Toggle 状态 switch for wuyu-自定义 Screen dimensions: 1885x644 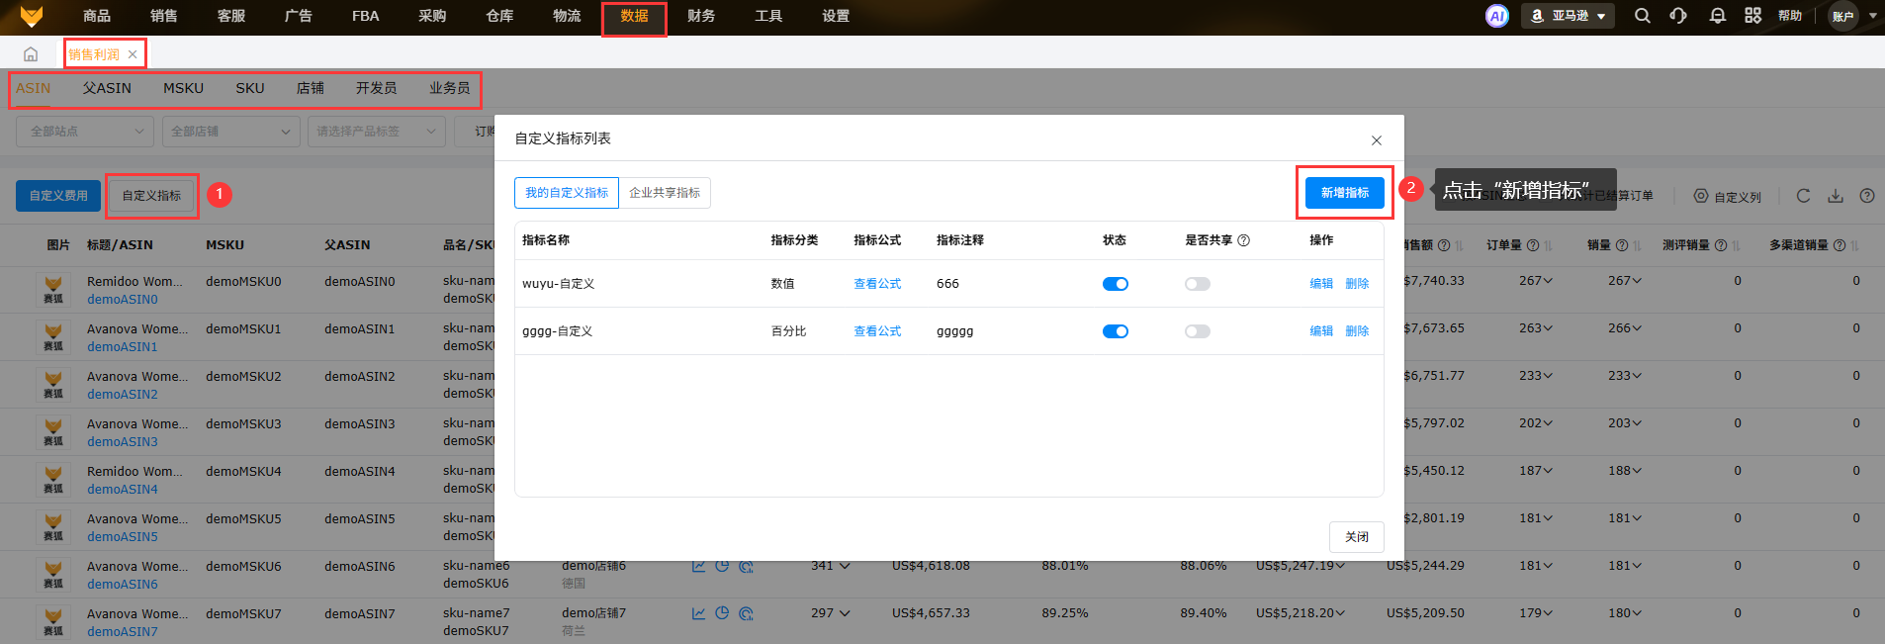pos(1115,284)
